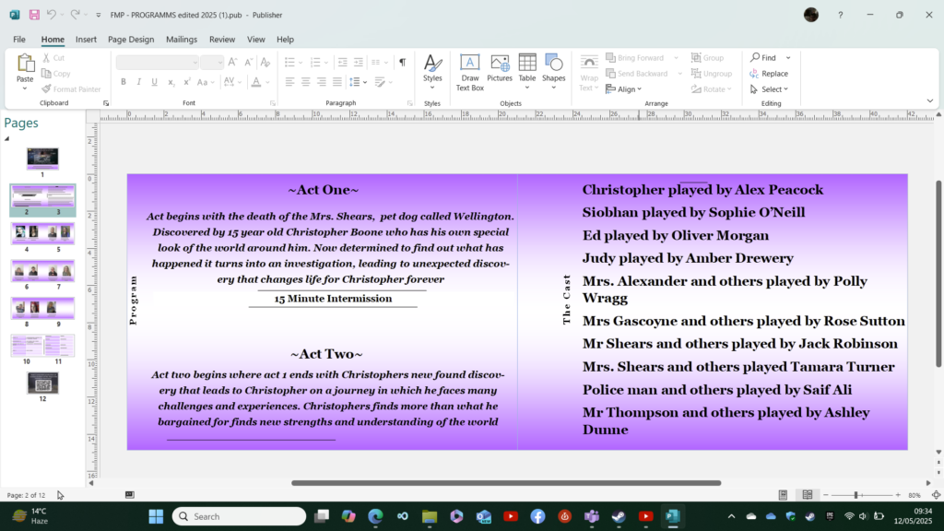Screen dimensions: 944x531
Task: Open the character spacing (AV) dropdown
Action: tap(232, 82)
